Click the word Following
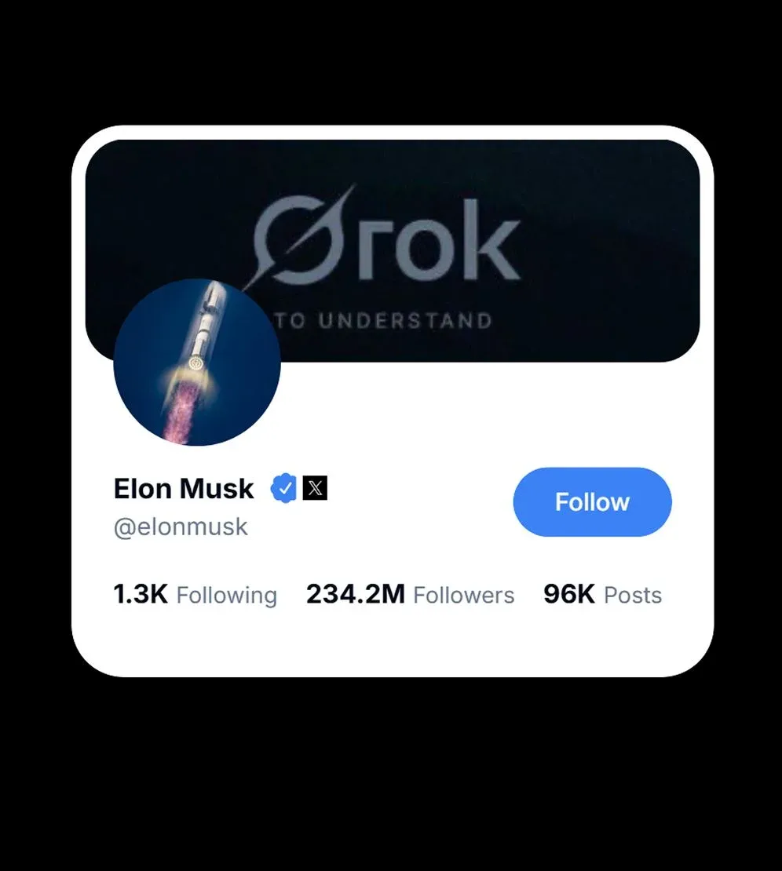The height and width of the screenshot is (871, 782). pos(227,596)
